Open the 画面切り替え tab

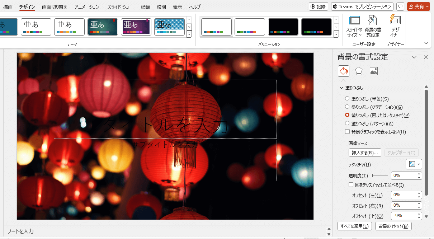tap(55, 7)
